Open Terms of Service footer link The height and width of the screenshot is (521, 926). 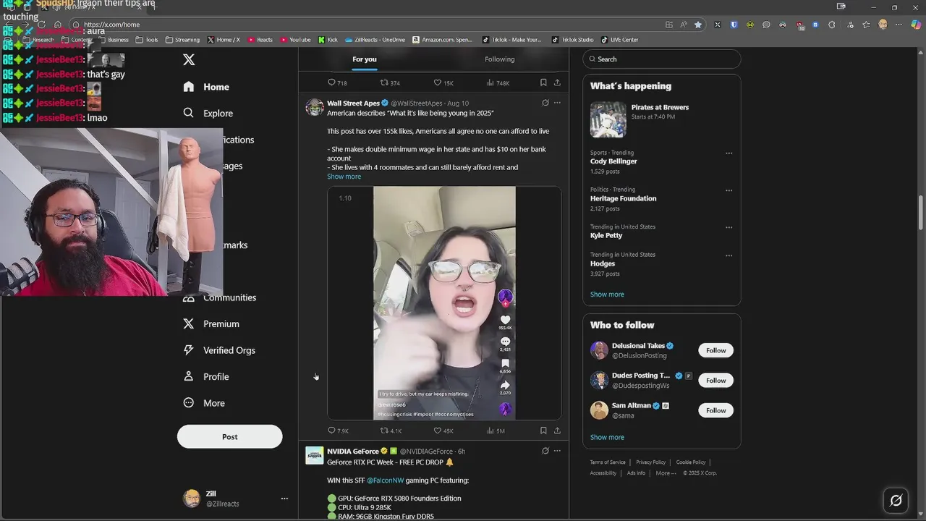(608, 462)
